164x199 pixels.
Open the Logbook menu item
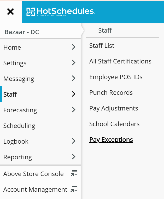[40, 141]
